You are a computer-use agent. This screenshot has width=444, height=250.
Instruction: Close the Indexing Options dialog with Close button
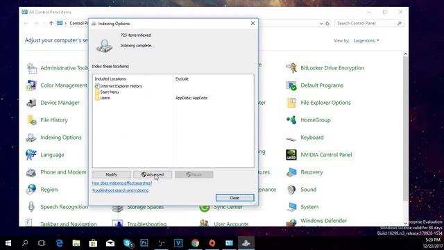point(234,198)
